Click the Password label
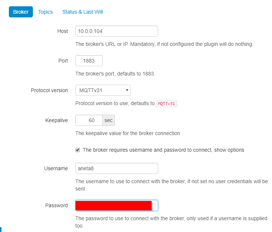272x232 pixels. 57,205
